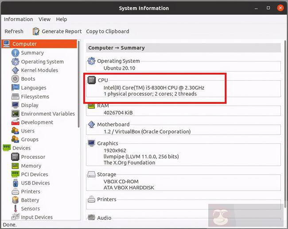
Task: Open Languages via its flag icon
Action: [x=15, y=88]
